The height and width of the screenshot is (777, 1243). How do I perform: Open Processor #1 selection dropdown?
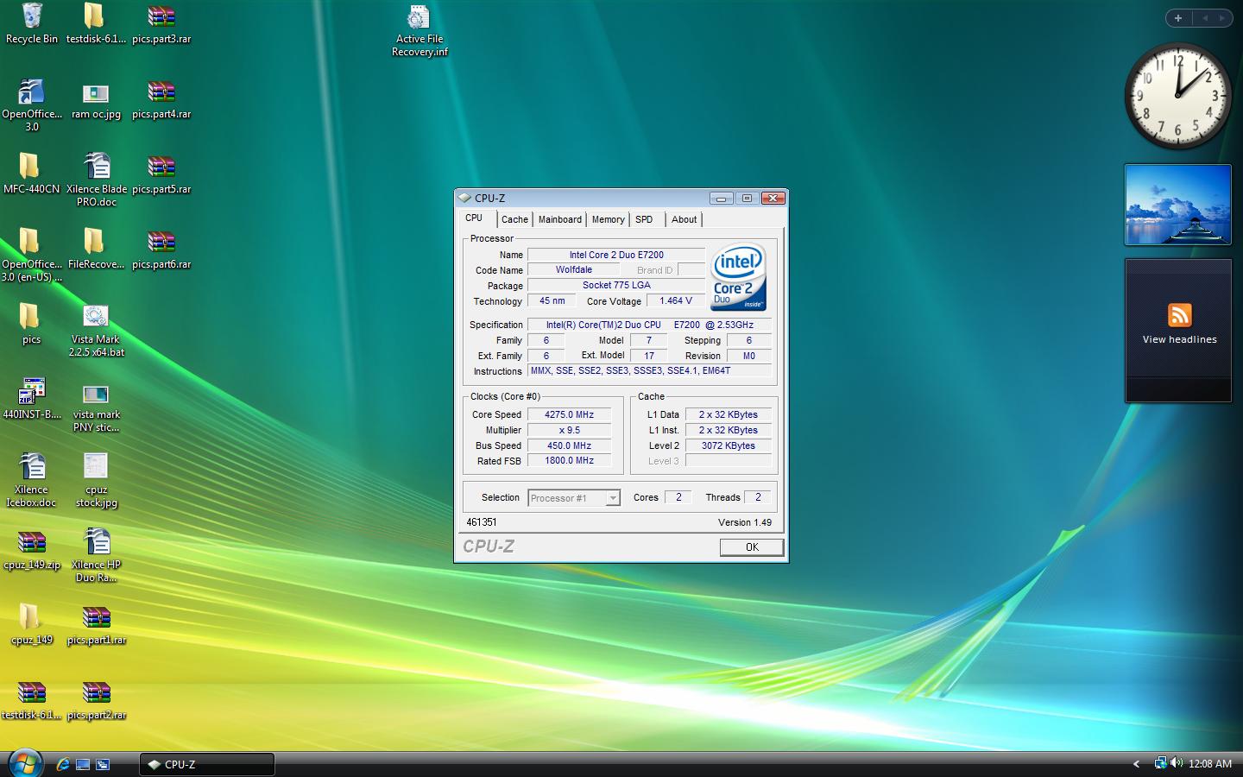[574, 498]
